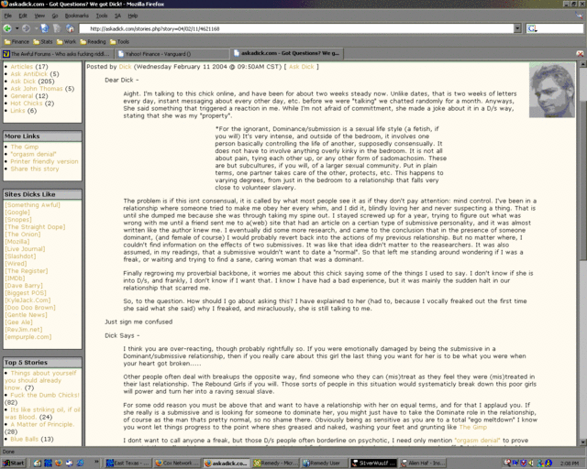
Task: Switch to Cox Network taskbar window
Action: click(177, 463)
